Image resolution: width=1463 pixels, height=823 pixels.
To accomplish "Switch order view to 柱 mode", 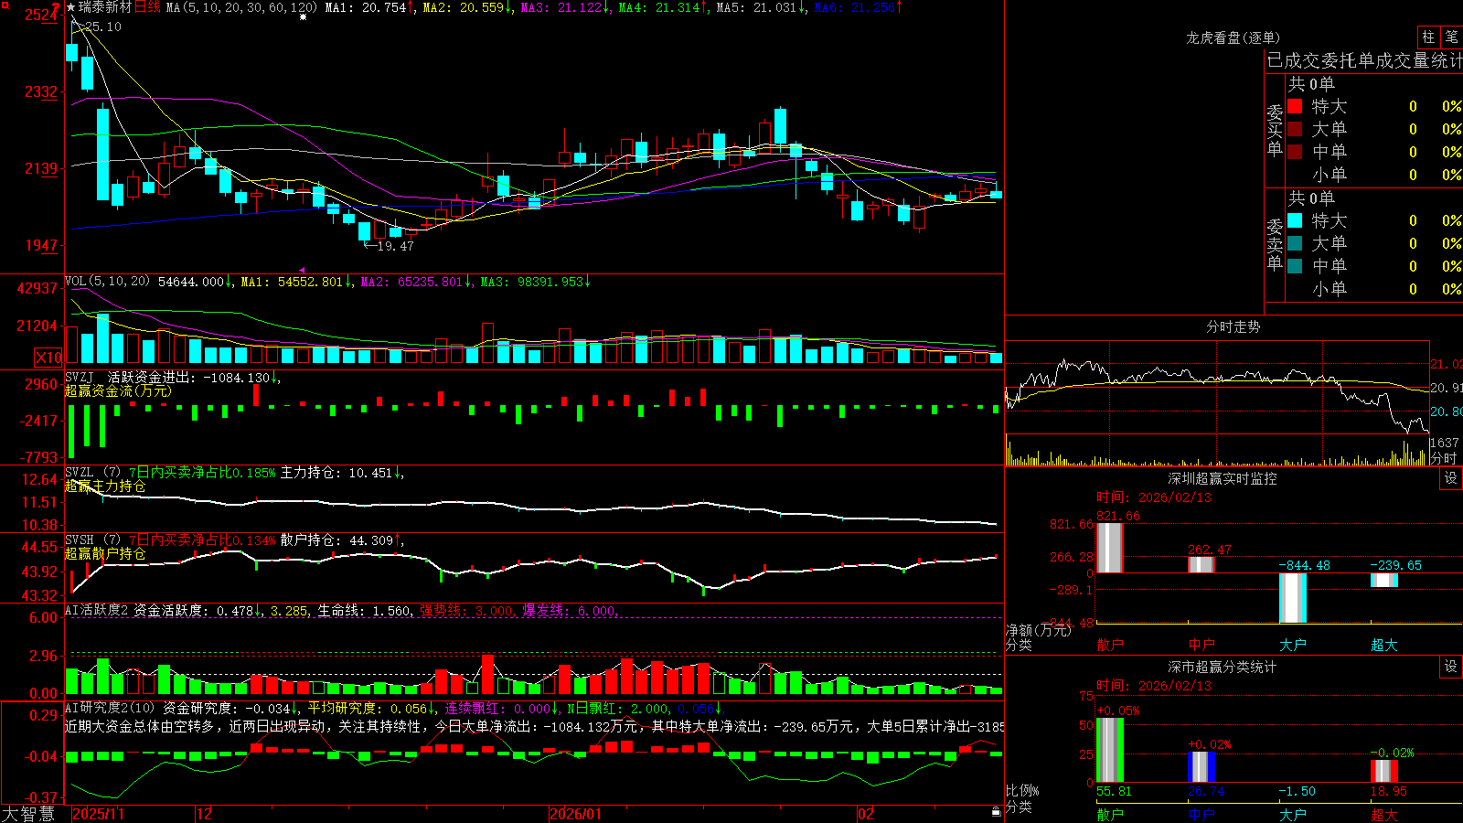I will (1428, 37).
